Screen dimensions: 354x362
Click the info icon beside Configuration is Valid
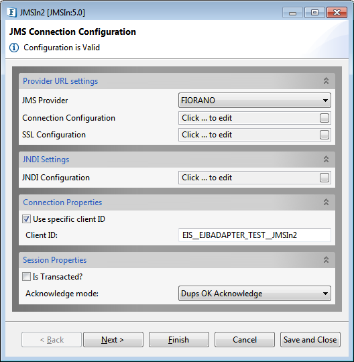pyautogui.click(x=14, y=48)
